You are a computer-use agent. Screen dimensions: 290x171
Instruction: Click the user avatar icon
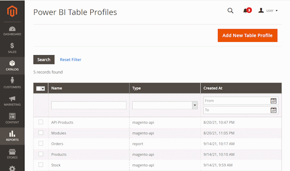261,10
